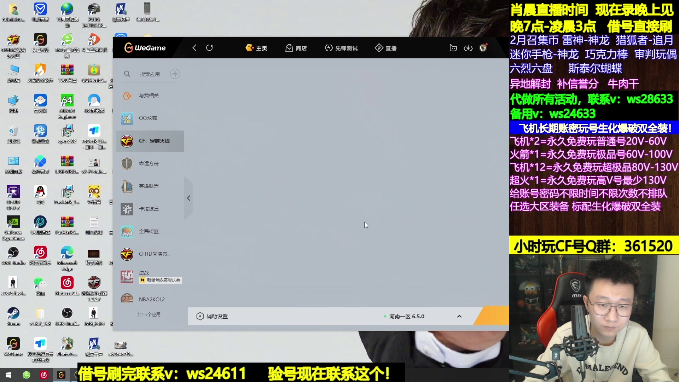Open 火绒安全软件 desktop shortcut
Image resolution: width=679 pixels, height=382 pixels.
click(x=40, y=73)
